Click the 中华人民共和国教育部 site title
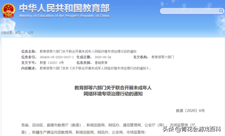This screenshot has height=136, width=225. tap(64, 8)
